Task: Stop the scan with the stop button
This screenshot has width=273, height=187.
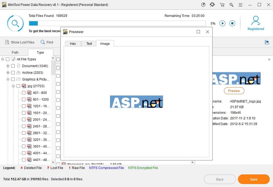Action: [x=232, y=23]
